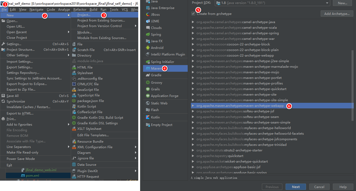Select Java Enterprise project type
Image resolution: width=356 pixels, height=191 pixels.
point(165,8)
